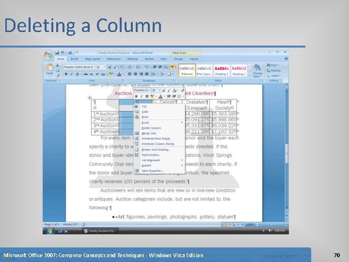Click the Replace button in Editing group
This screenshot has height=262, width=349.
pos(273,70)
